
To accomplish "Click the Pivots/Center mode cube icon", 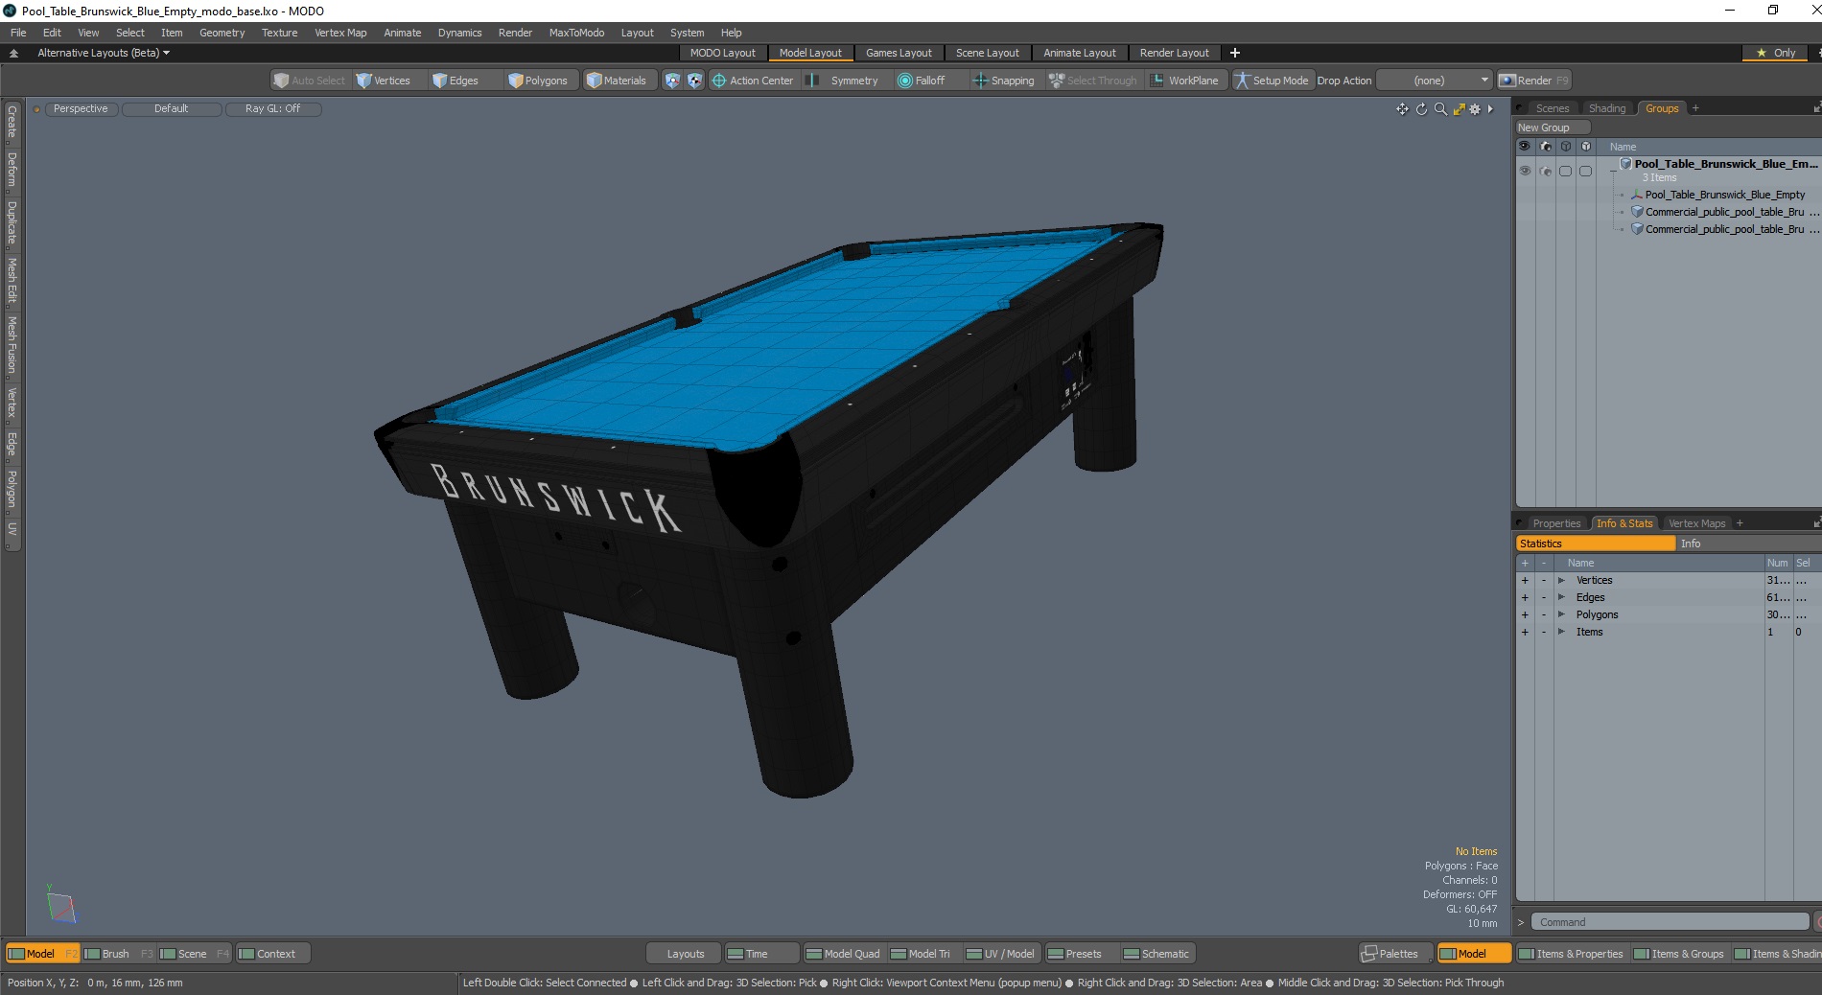I will (694, 81).
